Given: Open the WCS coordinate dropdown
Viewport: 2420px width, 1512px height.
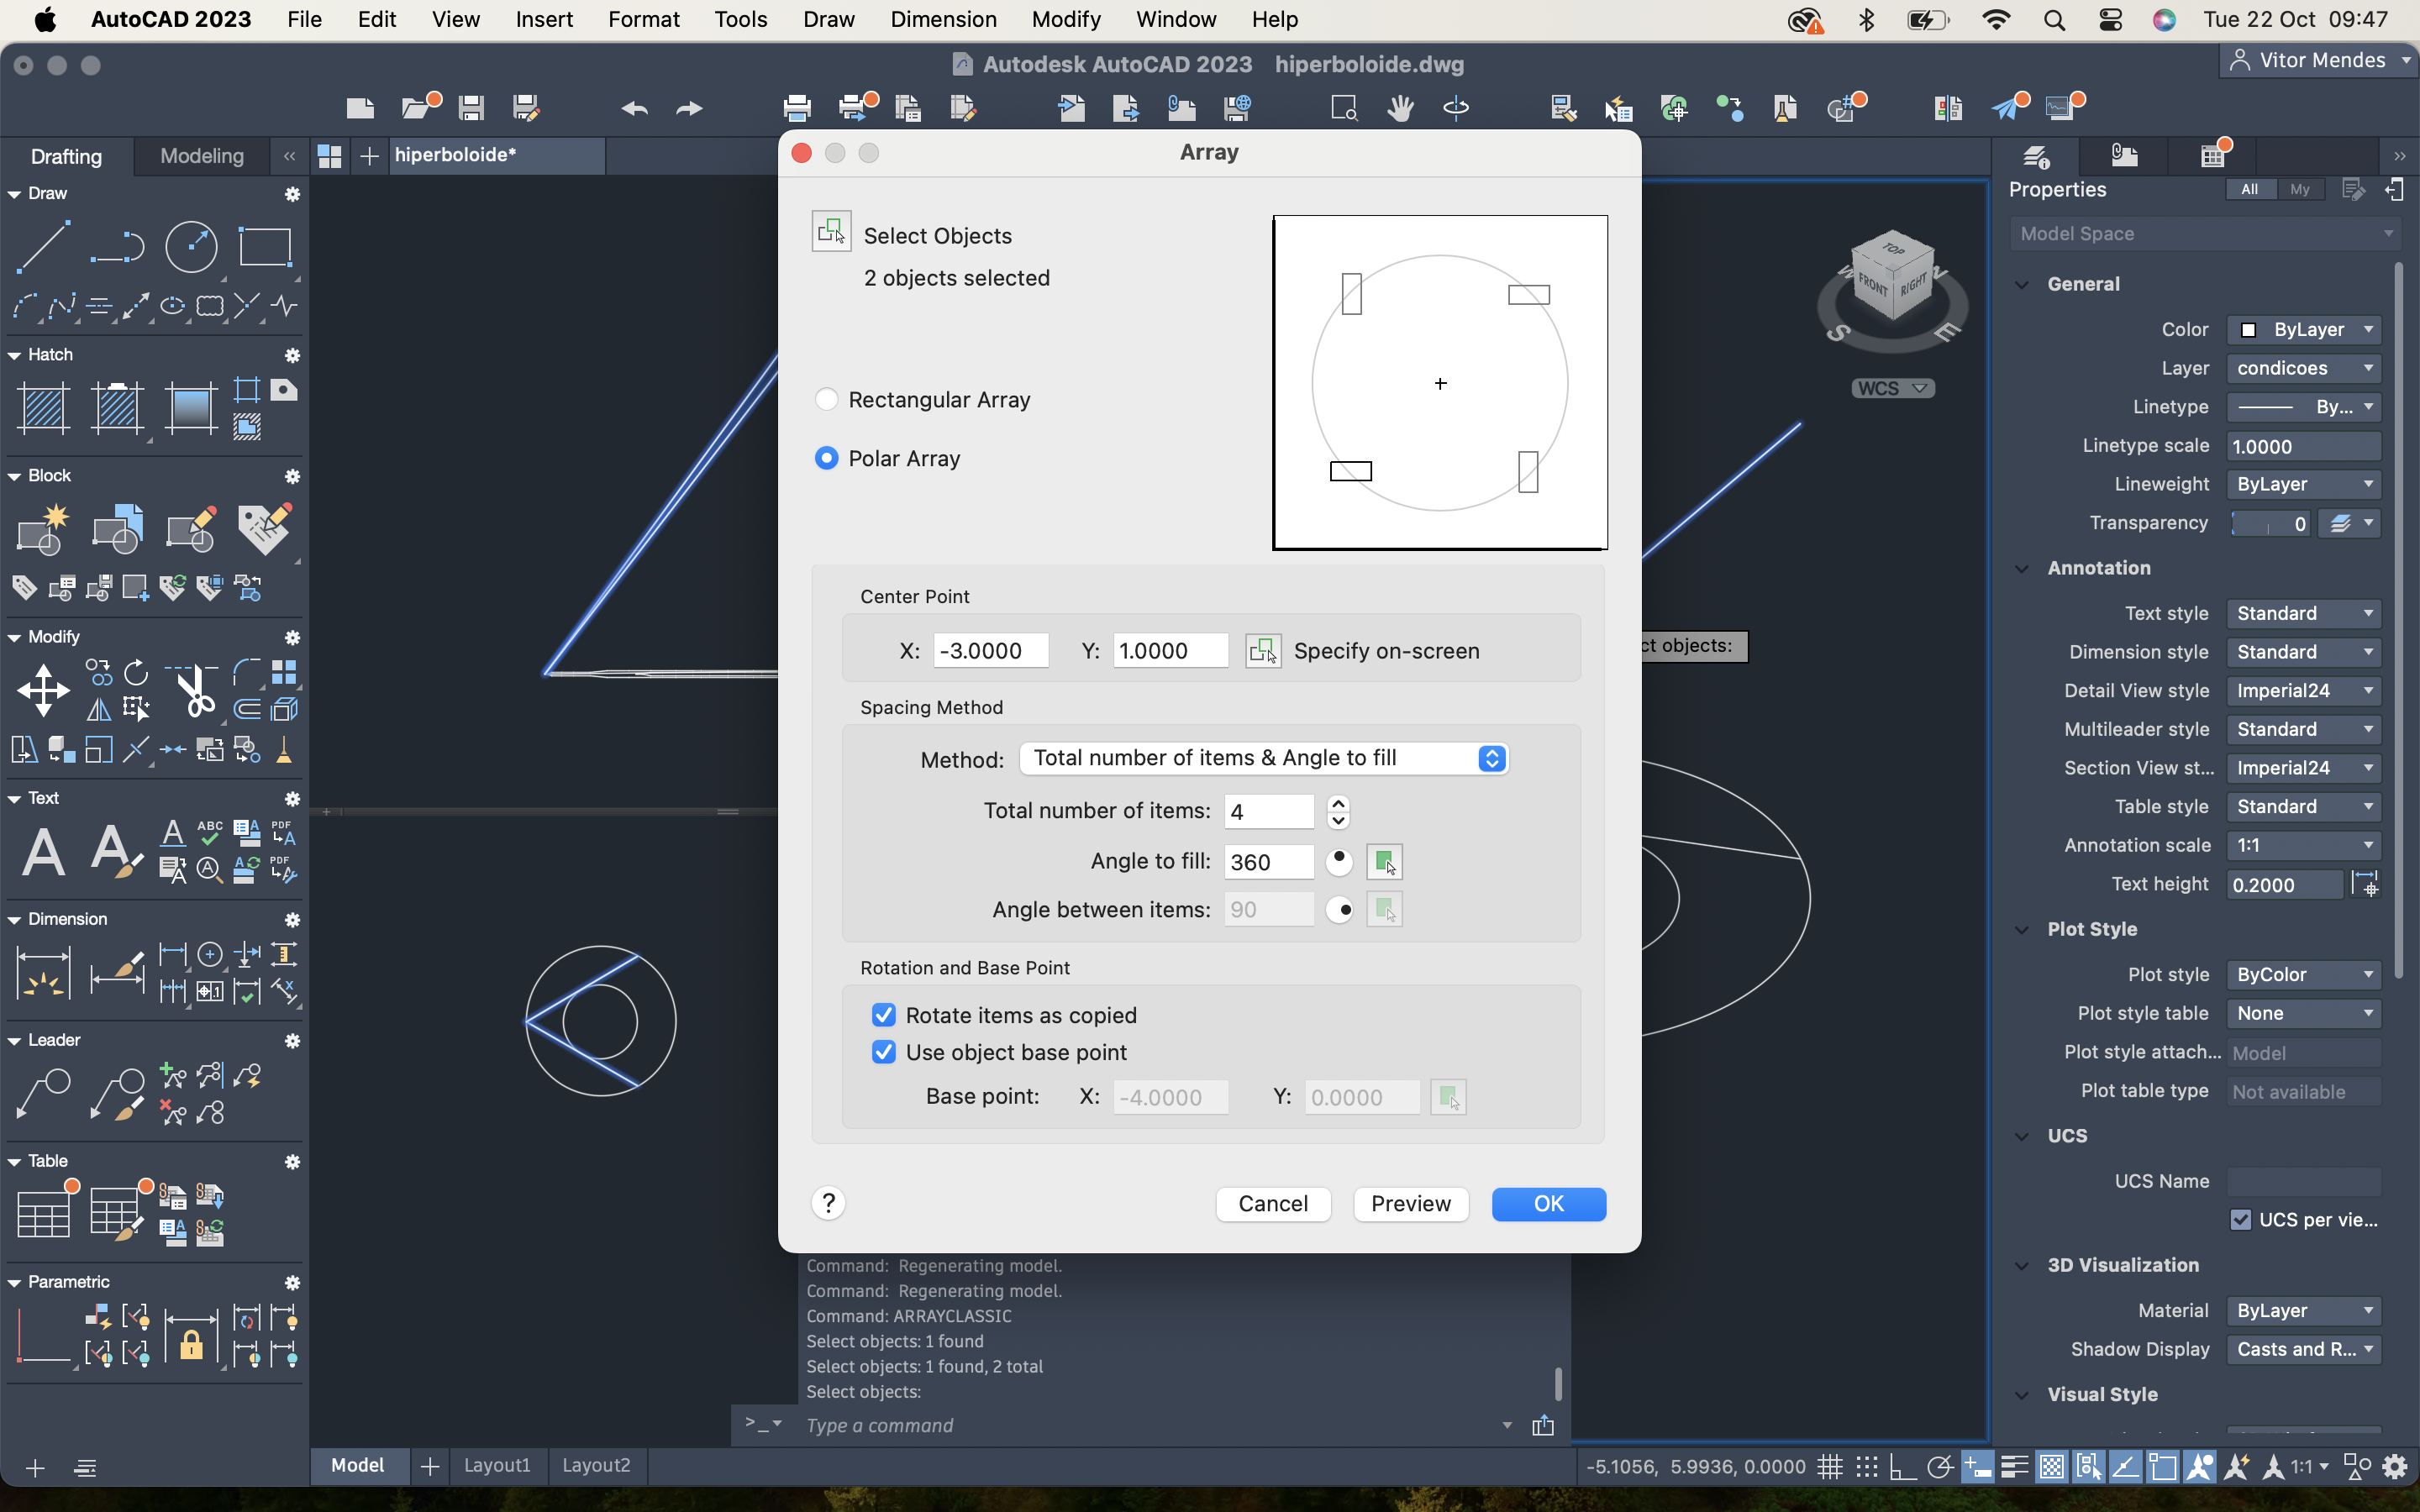Looking at the screenshot, I should point(1893,388).
